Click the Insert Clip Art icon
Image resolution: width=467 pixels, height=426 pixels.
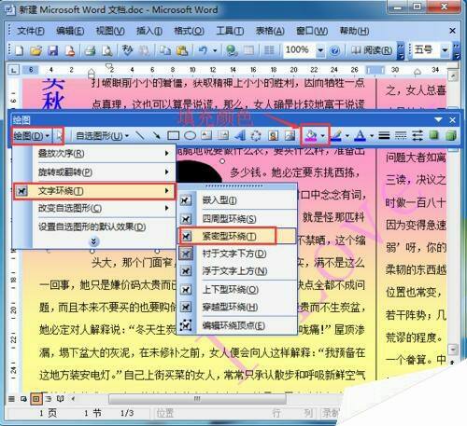point(273,135)
